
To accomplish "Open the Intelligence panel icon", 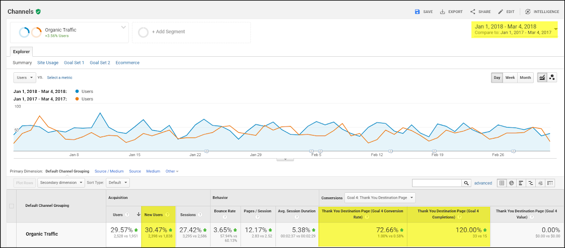I will (527, 12).
